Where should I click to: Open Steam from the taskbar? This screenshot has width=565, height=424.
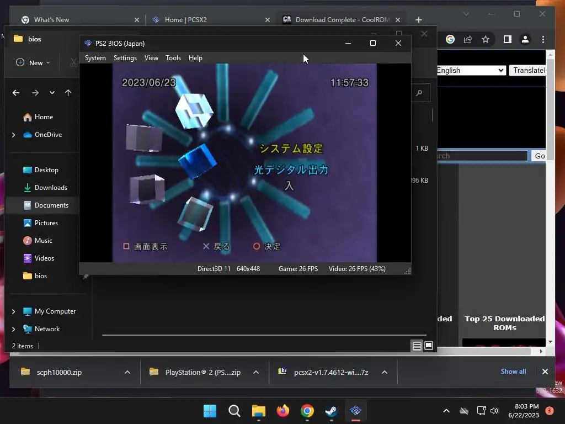click(x=331, y=411)
